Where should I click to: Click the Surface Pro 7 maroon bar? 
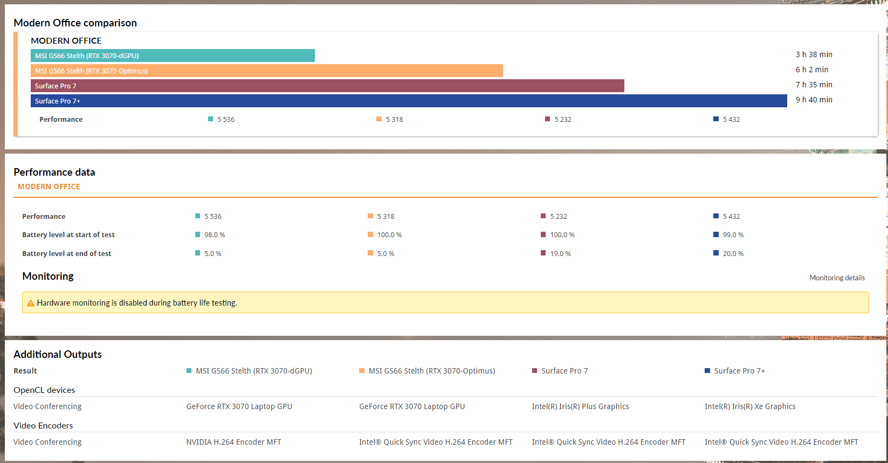point(327,86)
